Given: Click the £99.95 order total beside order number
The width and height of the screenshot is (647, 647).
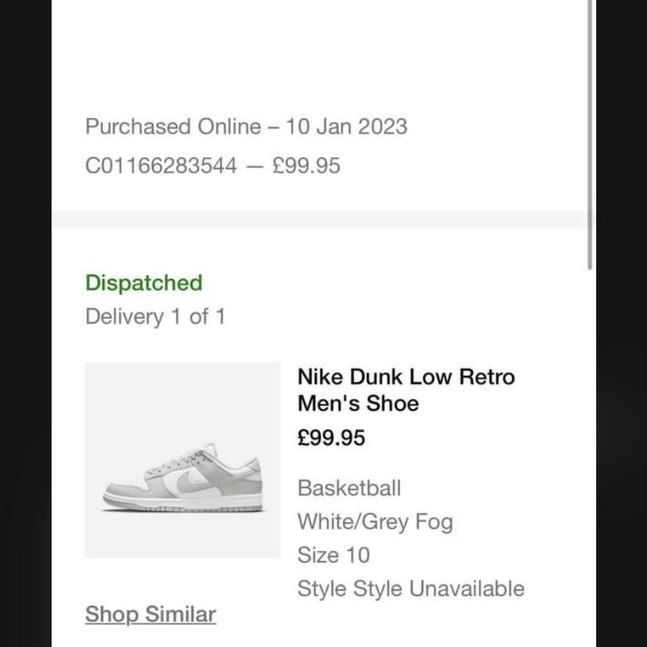Looking at the screenshot, I should (306, 166).
